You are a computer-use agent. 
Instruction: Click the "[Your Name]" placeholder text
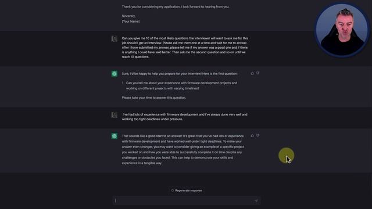[x=131, y=21]
